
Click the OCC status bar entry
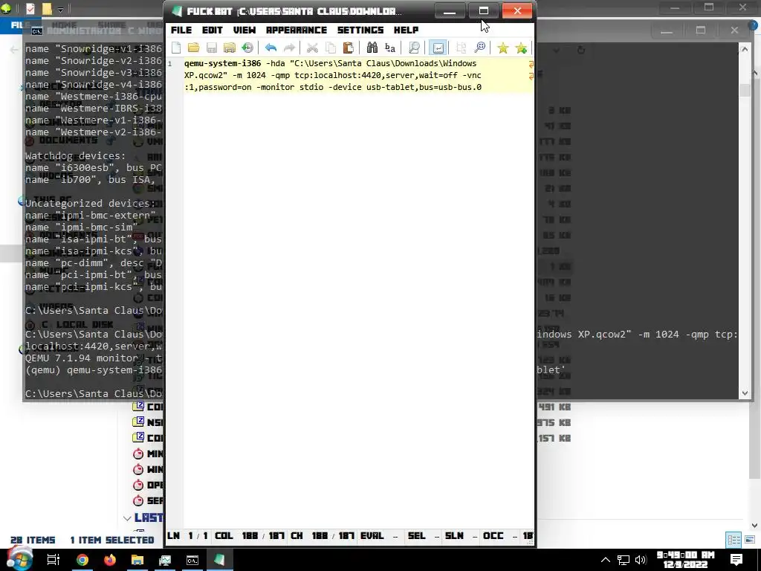click(500, 536)
